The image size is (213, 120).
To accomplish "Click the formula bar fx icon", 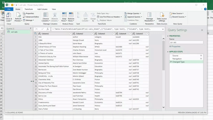I will click(48, 29).
